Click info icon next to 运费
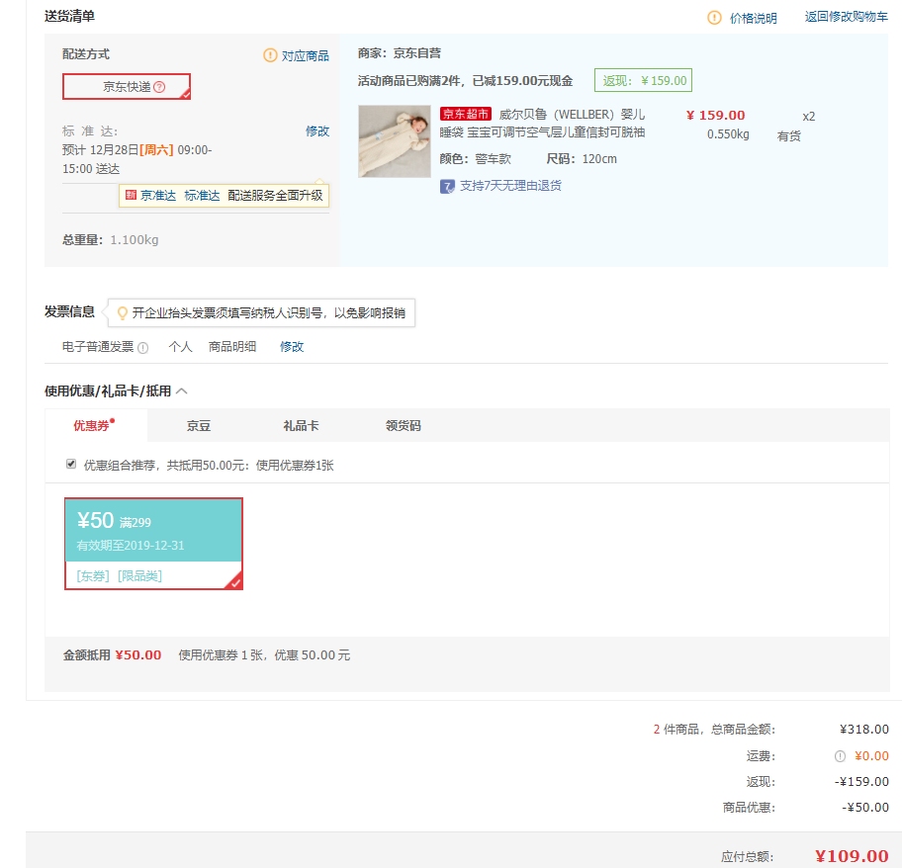This screenshot has height=868, width=902. pyautogui.click(x=840, y=756)
